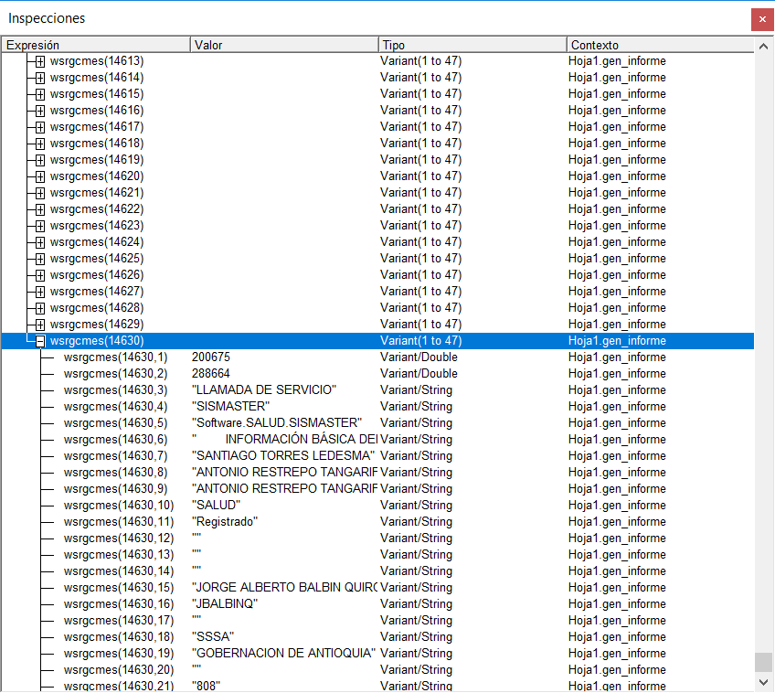Close the Inspecciones window
The width and height of the screenshot is (775, 693).
tap(763, 18)
